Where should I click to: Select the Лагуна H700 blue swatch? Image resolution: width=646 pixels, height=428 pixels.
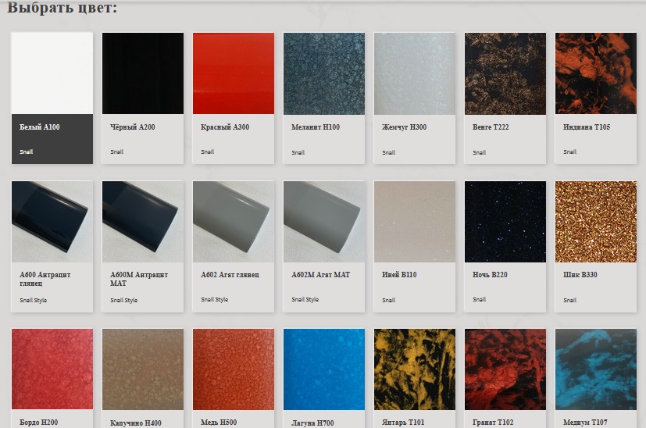[324, 369]
